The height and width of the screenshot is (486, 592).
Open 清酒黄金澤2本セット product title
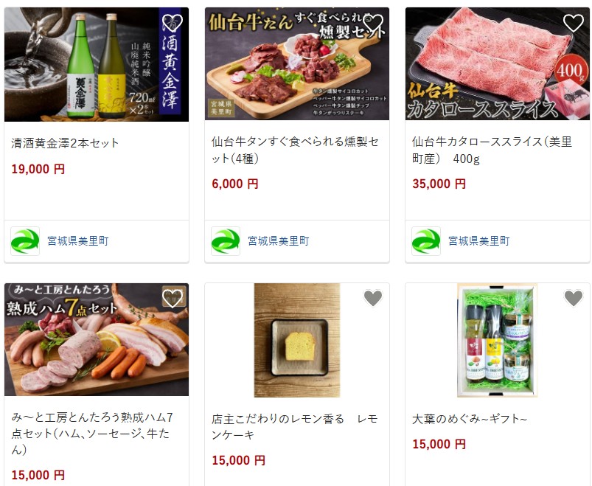65,143
